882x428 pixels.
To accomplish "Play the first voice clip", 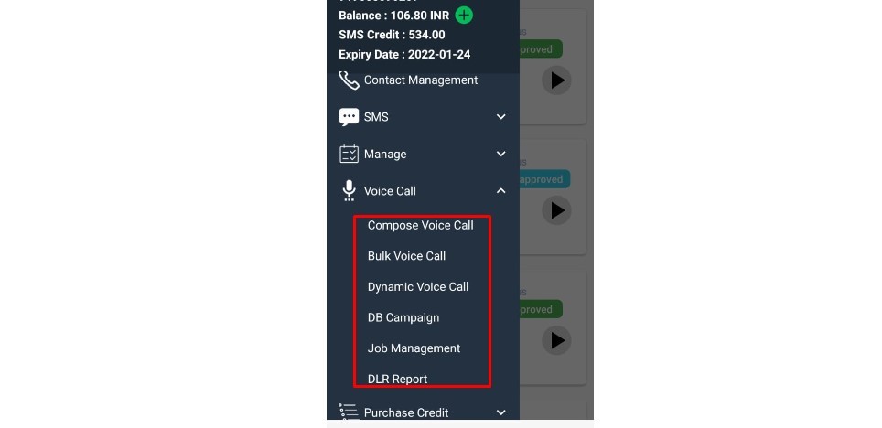I will 557,80.
